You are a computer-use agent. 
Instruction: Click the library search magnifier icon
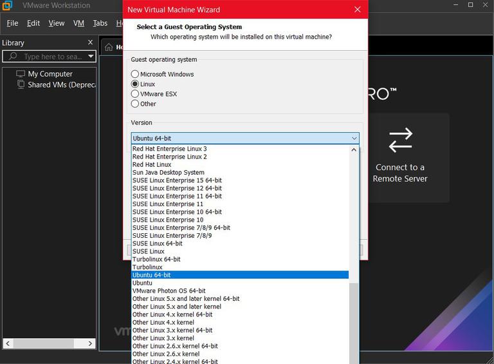point(13,56)
